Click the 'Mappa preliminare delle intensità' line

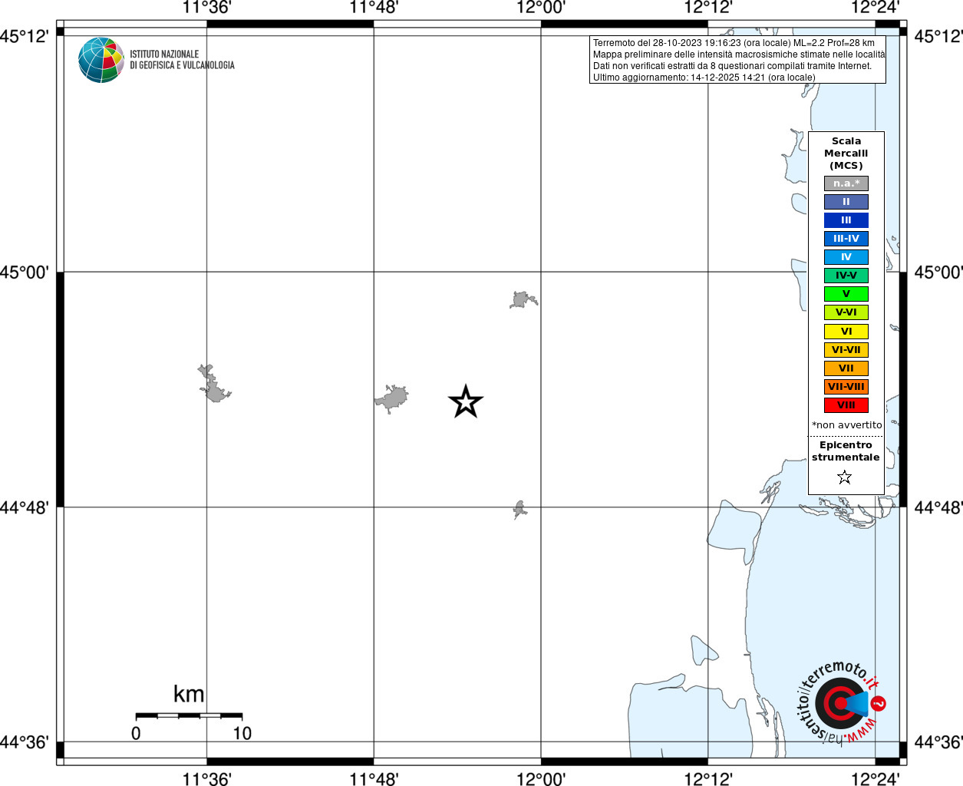[x=739, y=54]
